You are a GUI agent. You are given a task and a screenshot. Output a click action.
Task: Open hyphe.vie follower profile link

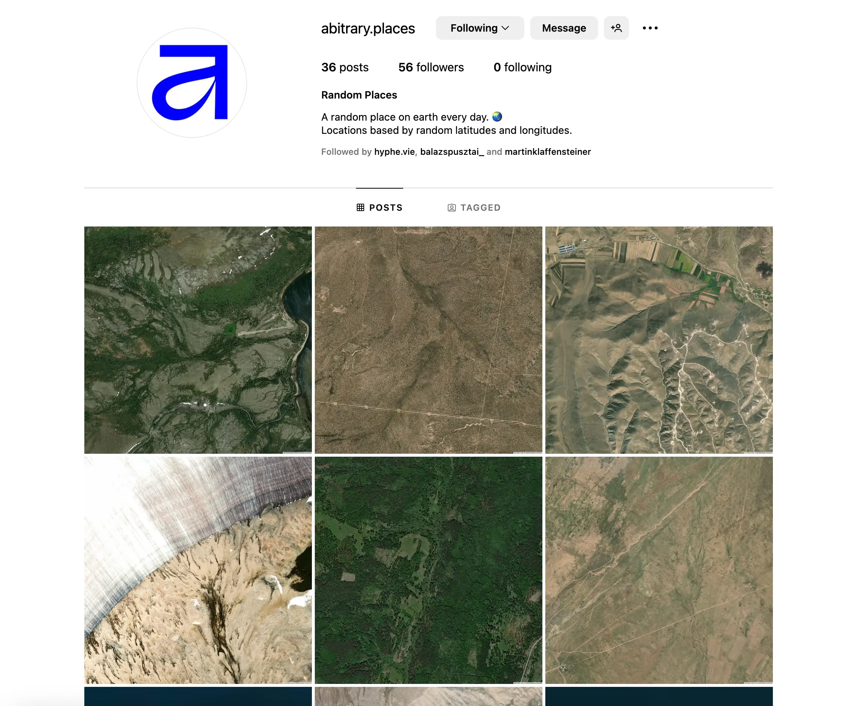(394, 152)
